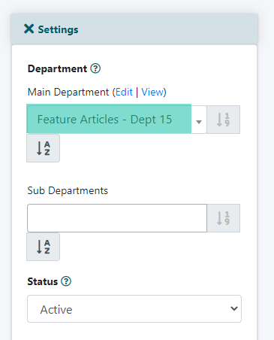Expand the Status dropdown set to Active
This screenshot has height=340, width=274.
(134, 308)
